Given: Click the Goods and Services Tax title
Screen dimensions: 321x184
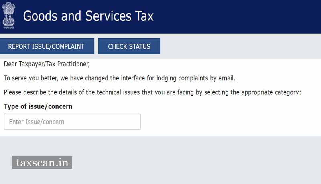Looking at the screenshot, I should (x=88, y=16).
